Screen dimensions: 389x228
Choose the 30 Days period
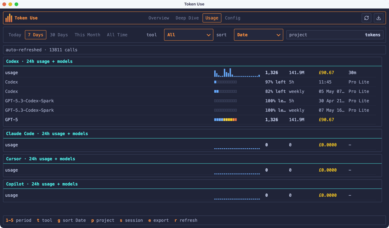pos(59,35)
